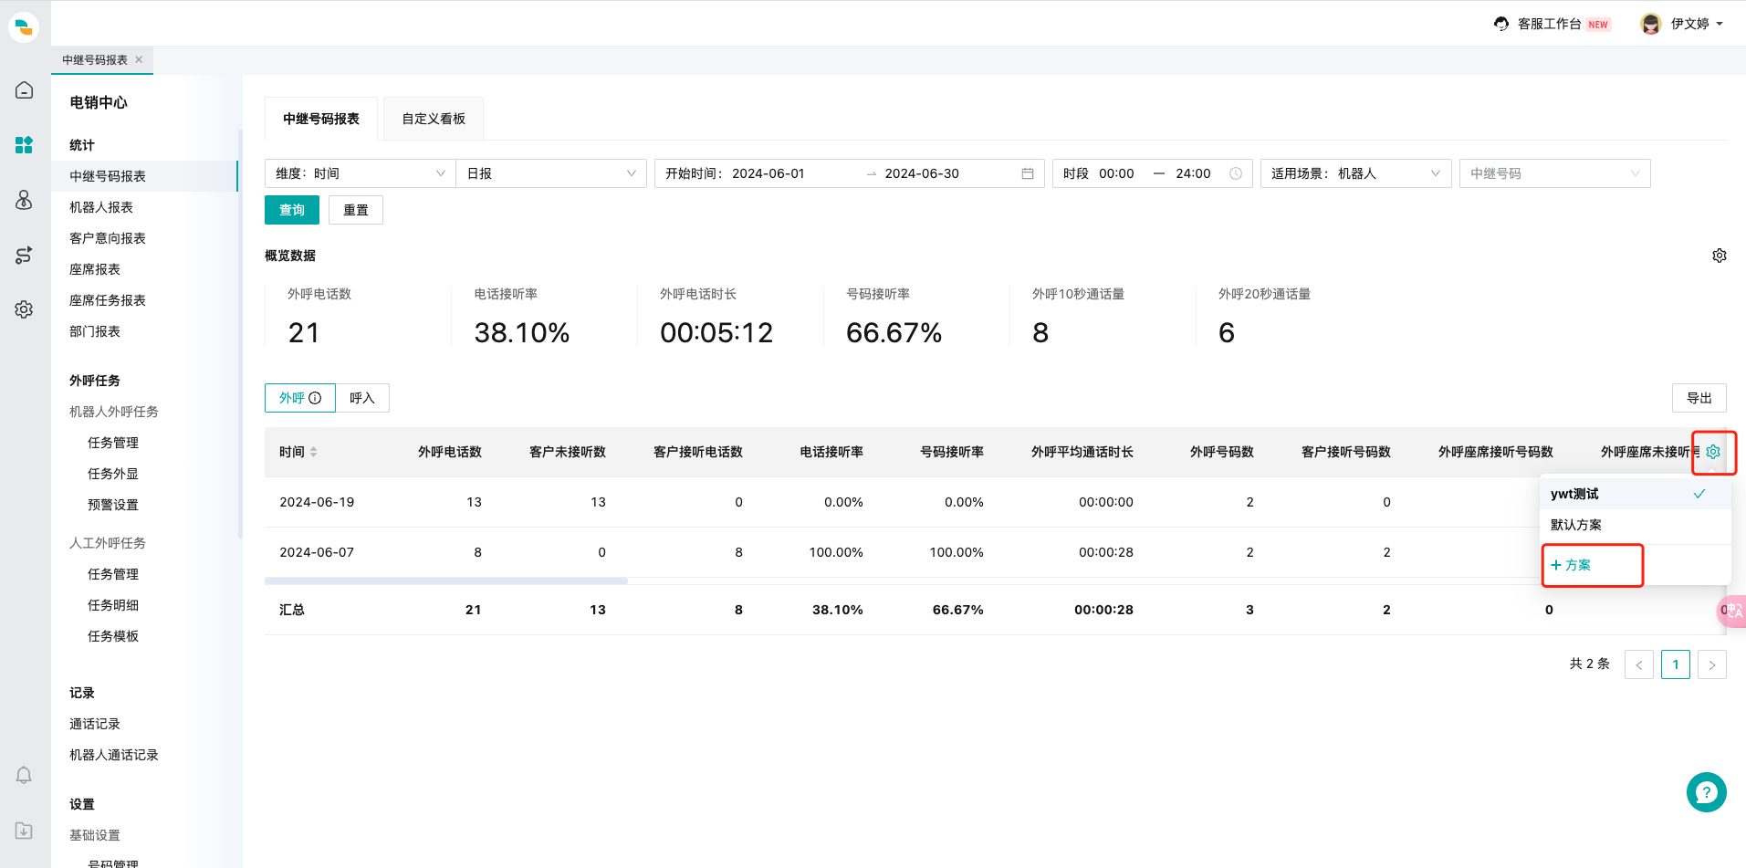
Task: Select the 呼入 toggle tab
Action: click(362, 398)
